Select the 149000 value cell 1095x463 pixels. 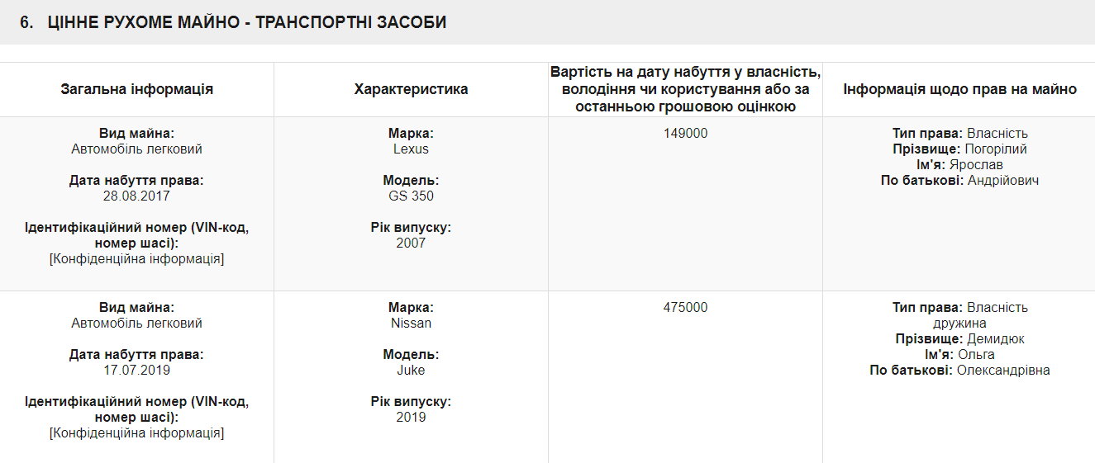point(685,134)
